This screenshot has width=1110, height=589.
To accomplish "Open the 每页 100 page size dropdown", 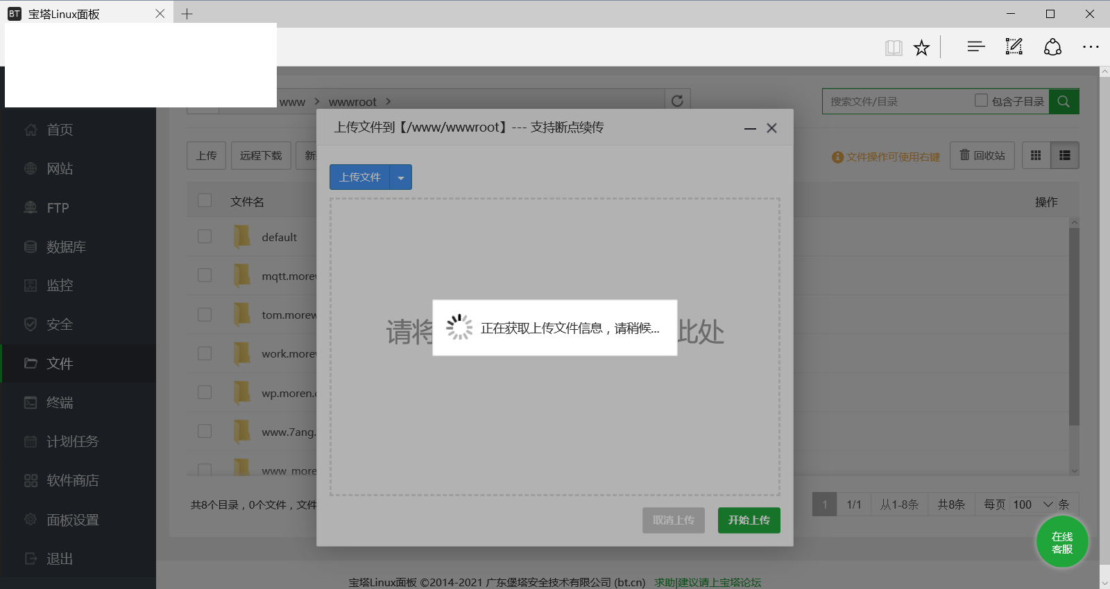I will (1034, 504).
